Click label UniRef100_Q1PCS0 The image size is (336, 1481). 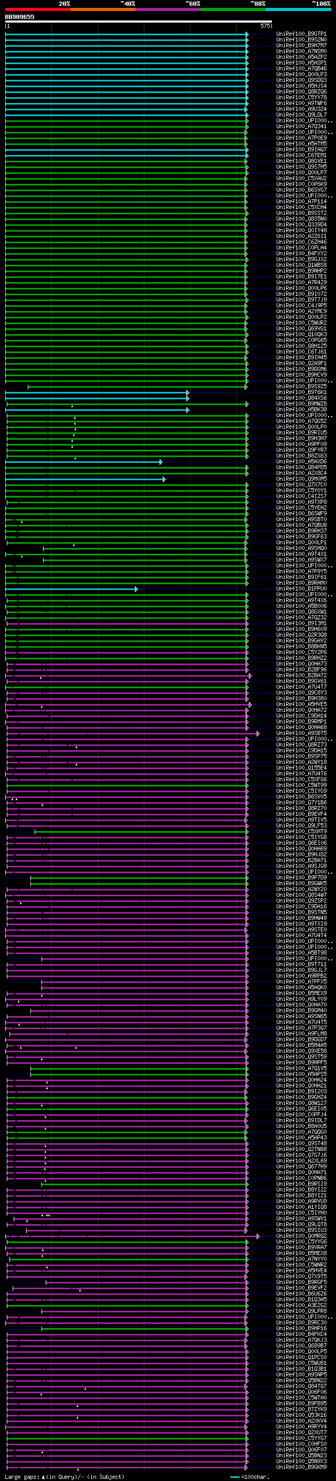pos(301,1357)
